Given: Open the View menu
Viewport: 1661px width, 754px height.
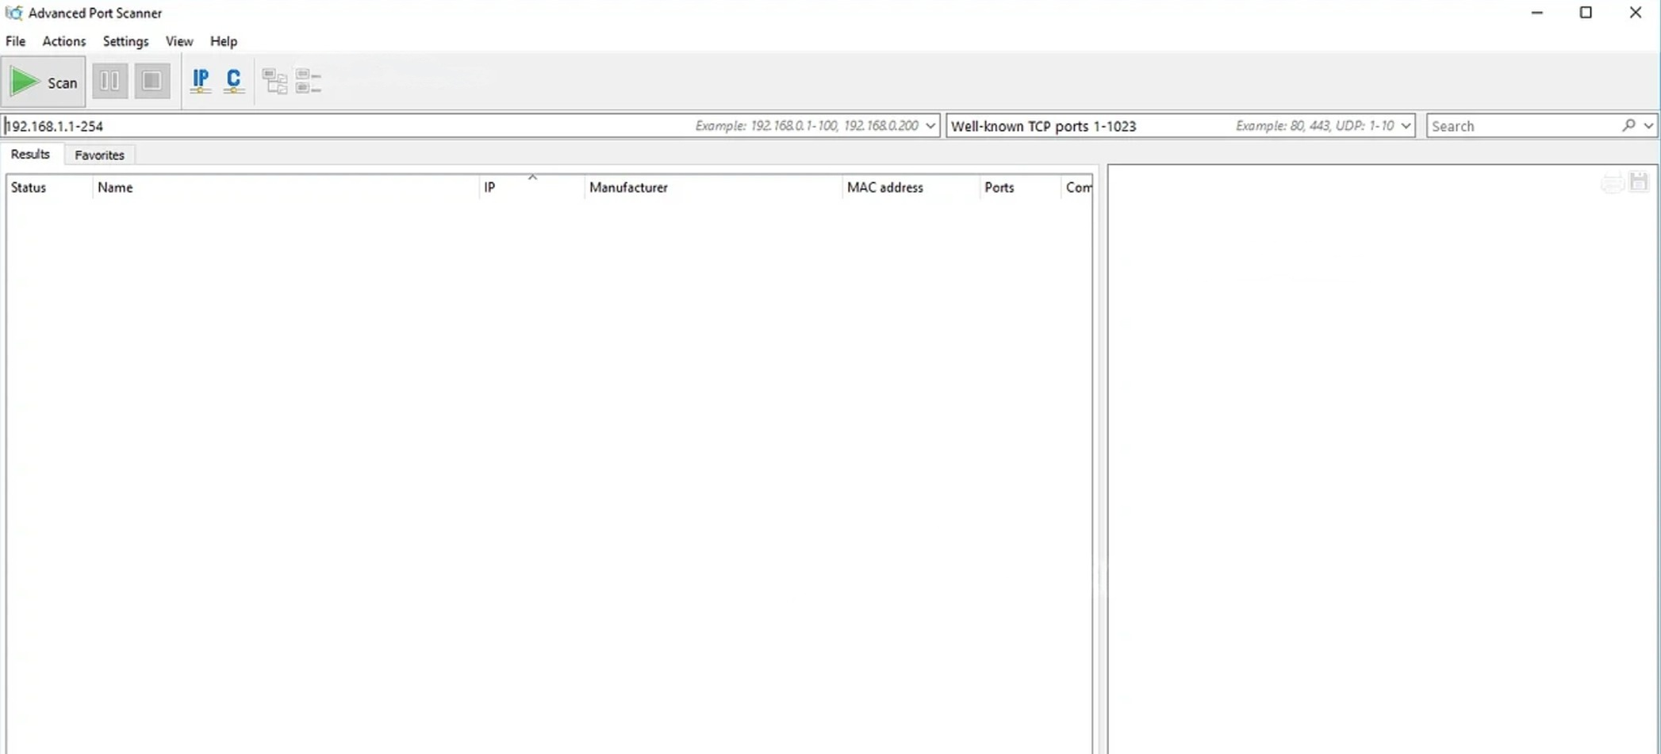Looking at the screenshot, I should (179, 41).
